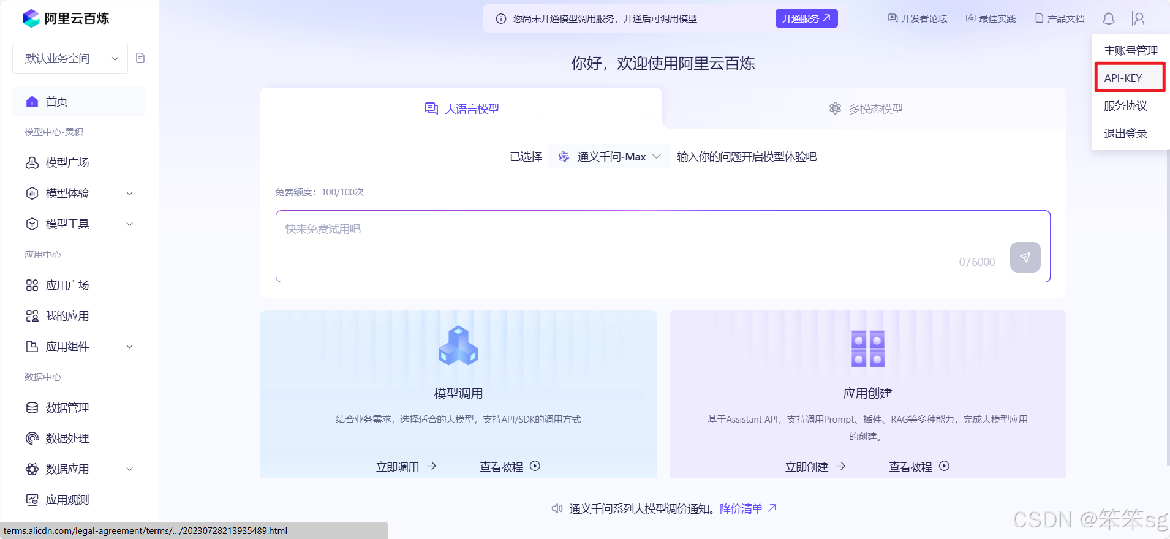1170x539 pixels.
Task: Click the 模型中心-灵积 section label
Action: (54, 132)
